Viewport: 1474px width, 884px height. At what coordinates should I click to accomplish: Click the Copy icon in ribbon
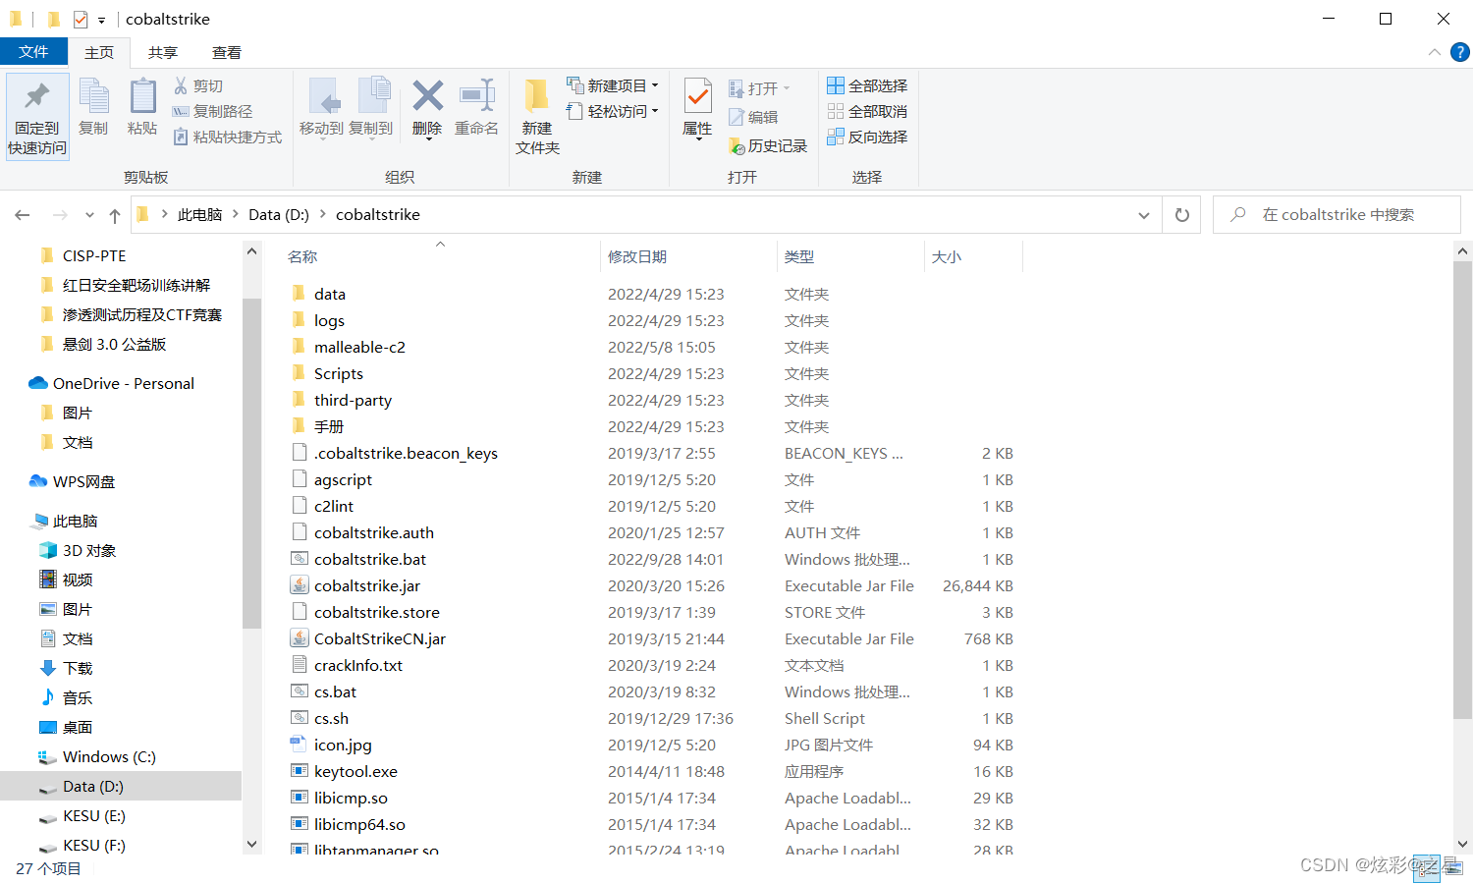(x=93, y=96)
